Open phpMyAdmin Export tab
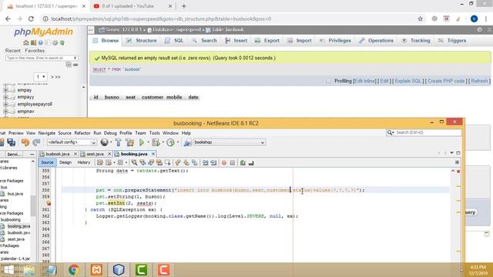The image size is (493, 277). pos(267,41)
